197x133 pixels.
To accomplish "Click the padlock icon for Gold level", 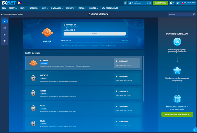I will (x=33, y=108).
